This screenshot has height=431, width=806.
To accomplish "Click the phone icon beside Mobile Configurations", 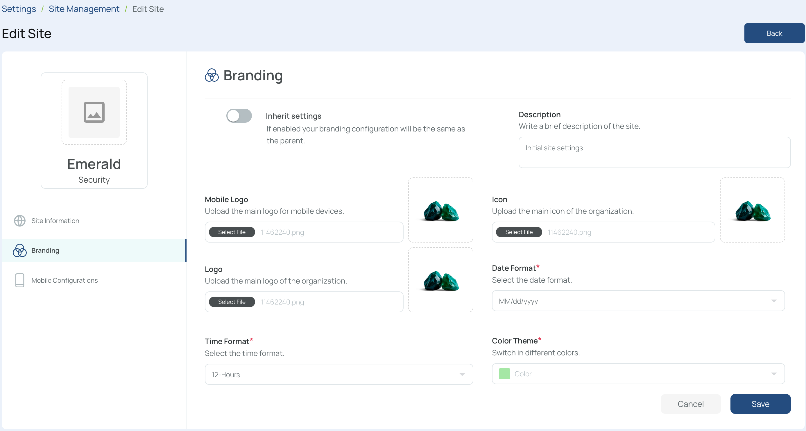I will (x=20, y=280).
